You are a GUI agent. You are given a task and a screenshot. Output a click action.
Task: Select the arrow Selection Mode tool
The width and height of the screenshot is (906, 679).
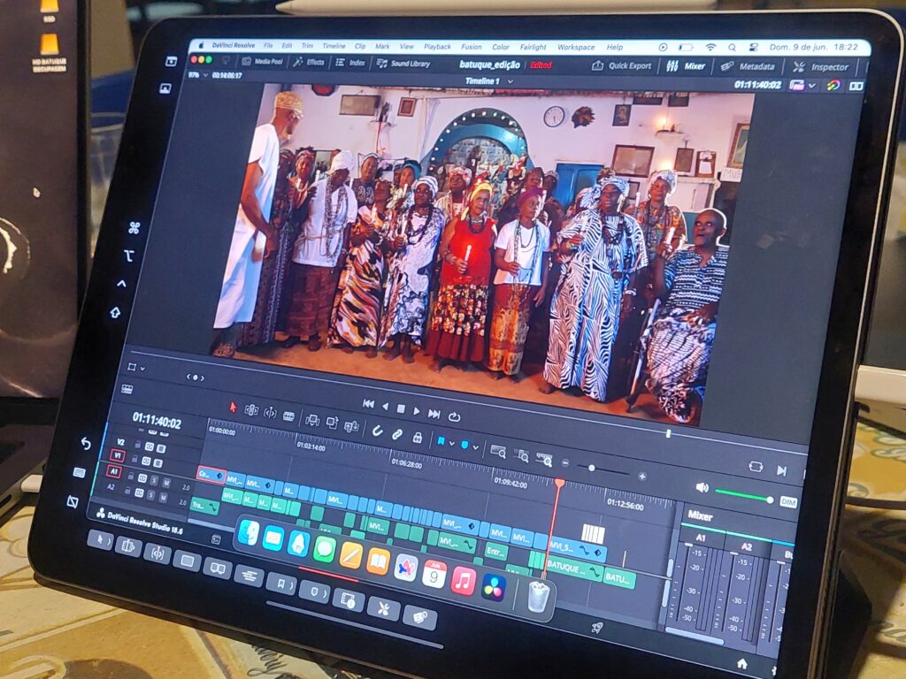[x=233, y=407]
